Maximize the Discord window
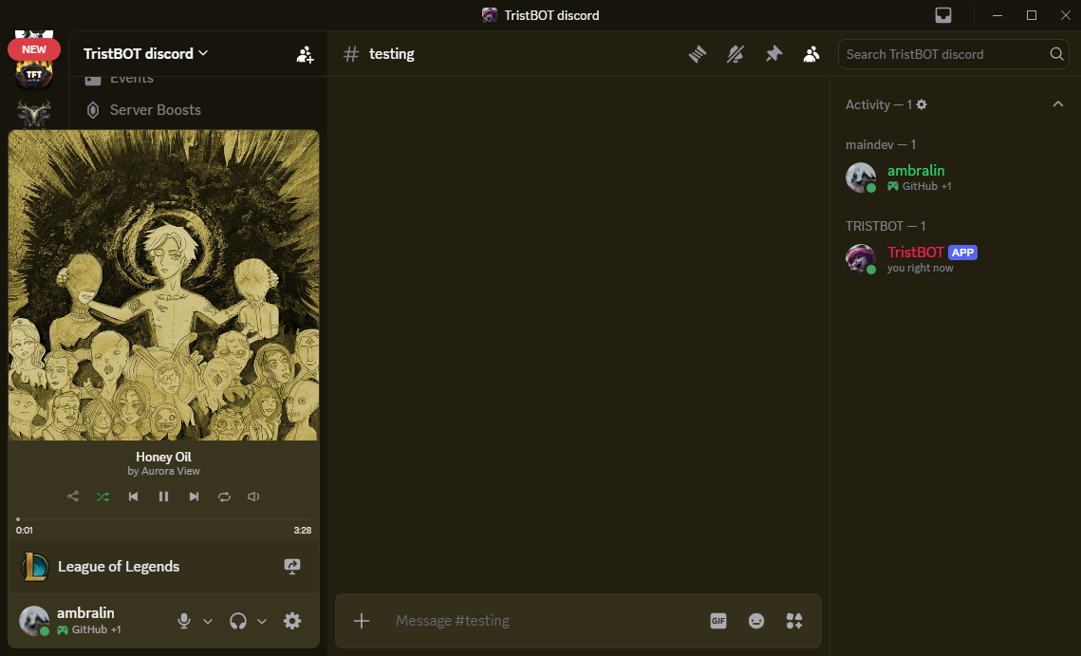Viewport: 1081px width, 656px height. tap(1032, 15)
